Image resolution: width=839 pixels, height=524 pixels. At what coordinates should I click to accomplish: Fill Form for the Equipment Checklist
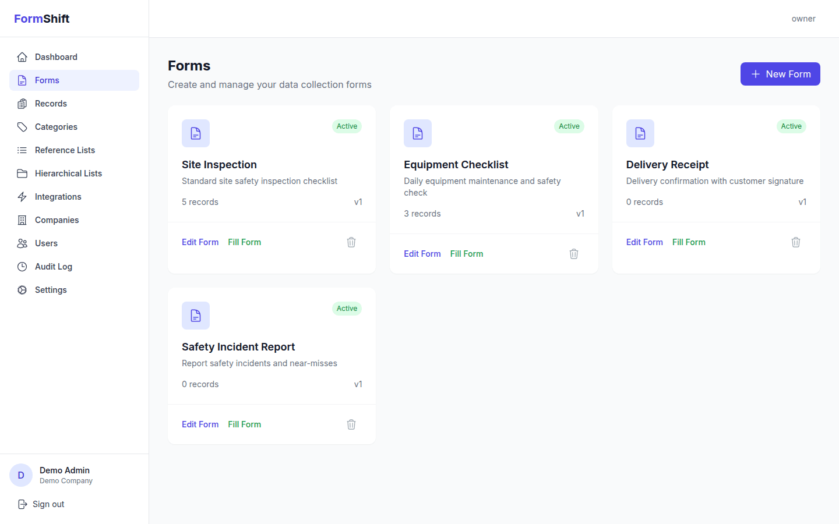pyautogui.click(x=466, y=253)
